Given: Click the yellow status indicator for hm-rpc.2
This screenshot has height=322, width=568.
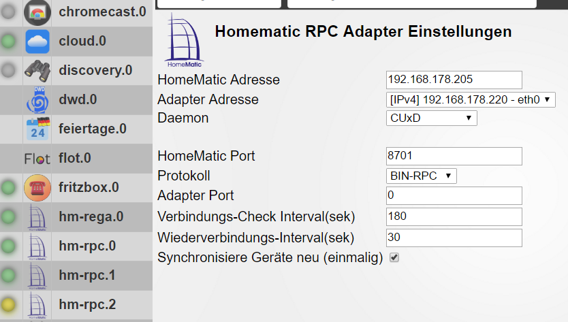Looking at the screenshot, I should (9, 305).
